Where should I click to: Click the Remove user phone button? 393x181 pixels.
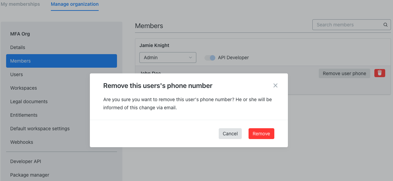(x=345, y=73)
